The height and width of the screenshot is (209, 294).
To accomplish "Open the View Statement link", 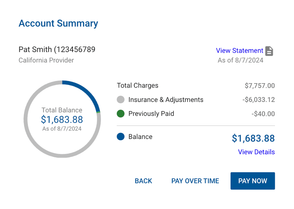I will pos(239,51).
